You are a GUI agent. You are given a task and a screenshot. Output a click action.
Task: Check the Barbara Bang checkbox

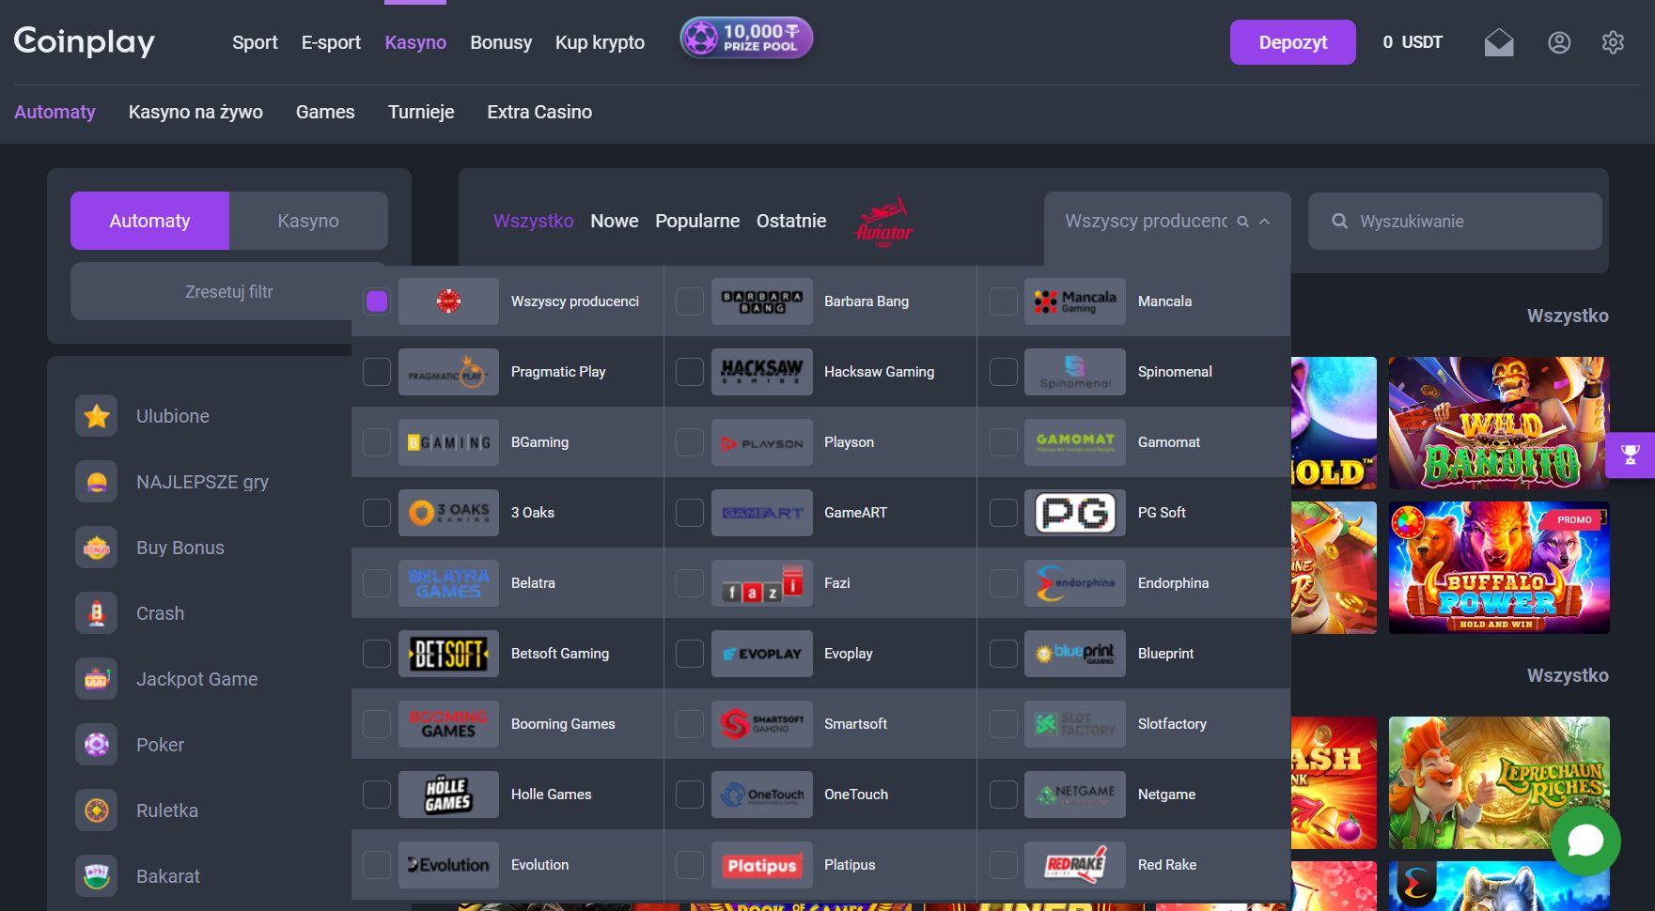[690, 301]
